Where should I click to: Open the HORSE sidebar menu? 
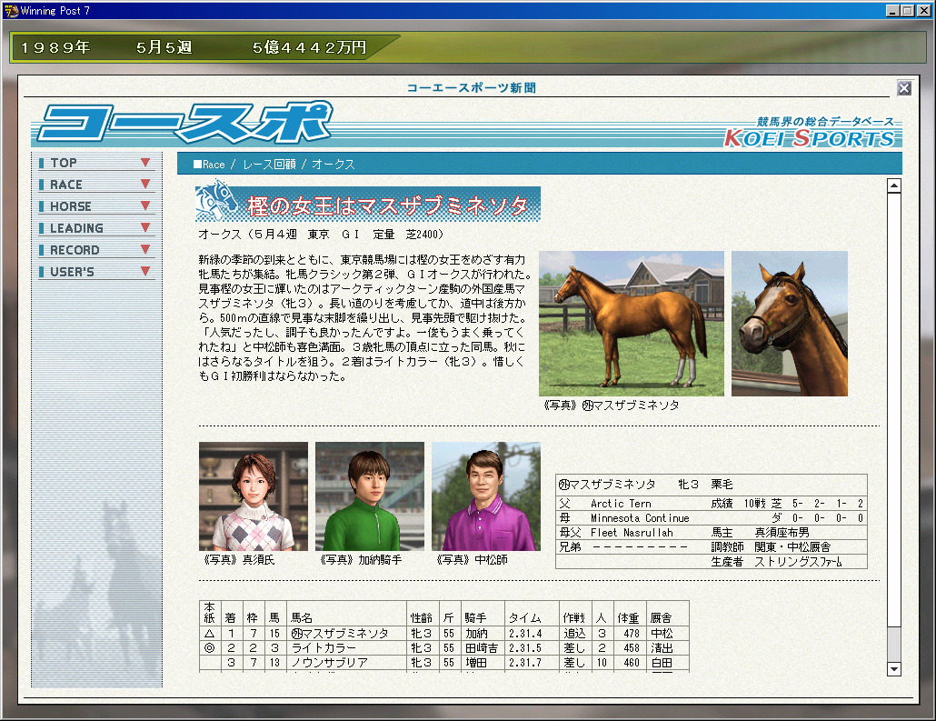(x=95, y=206)
